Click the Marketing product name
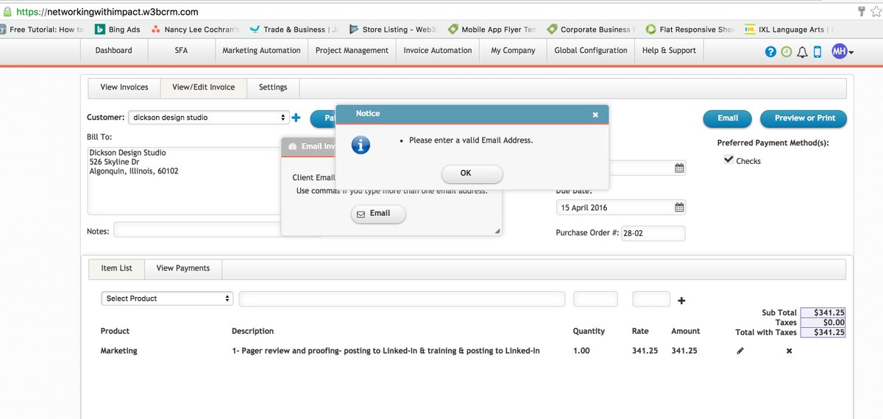Viewport: 883px width, 419px height. 119,351
